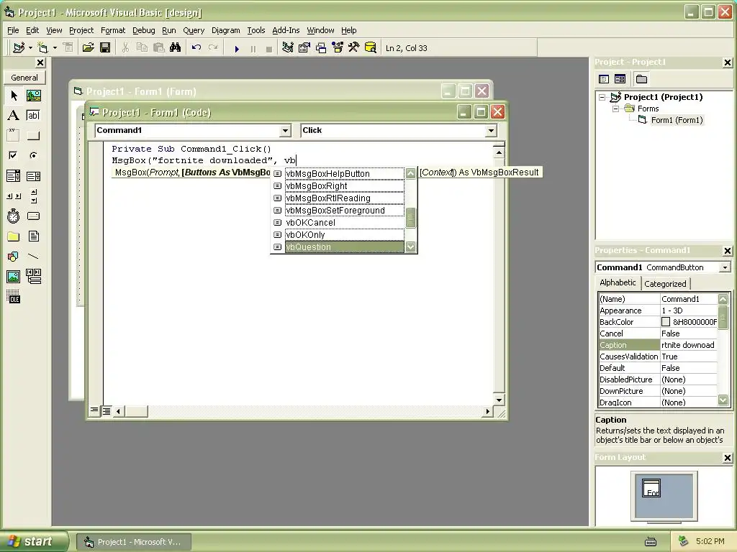Click the autocomplete list scrollbar thumb
Image resolution: width=737 pixels, height=552 pixels.
click(410, 218)
